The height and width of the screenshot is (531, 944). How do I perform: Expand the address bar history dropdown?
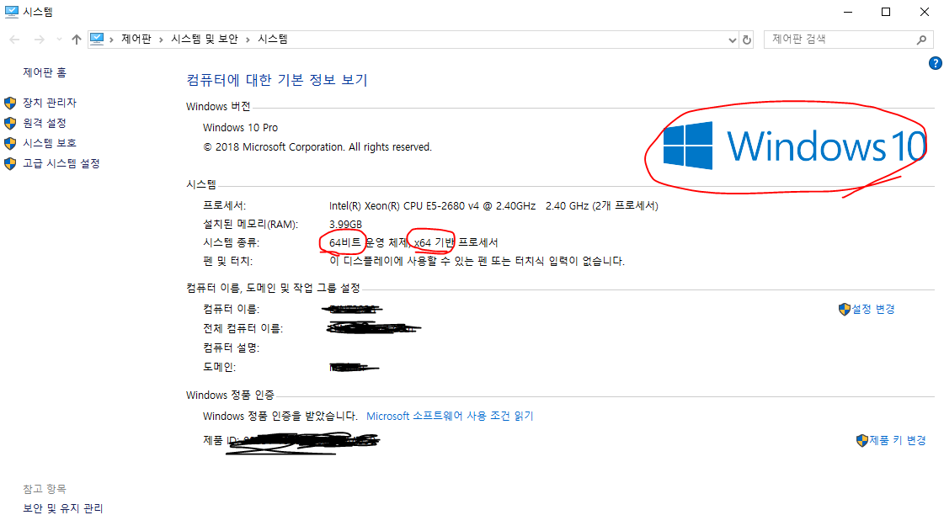[x=732, y=40]
